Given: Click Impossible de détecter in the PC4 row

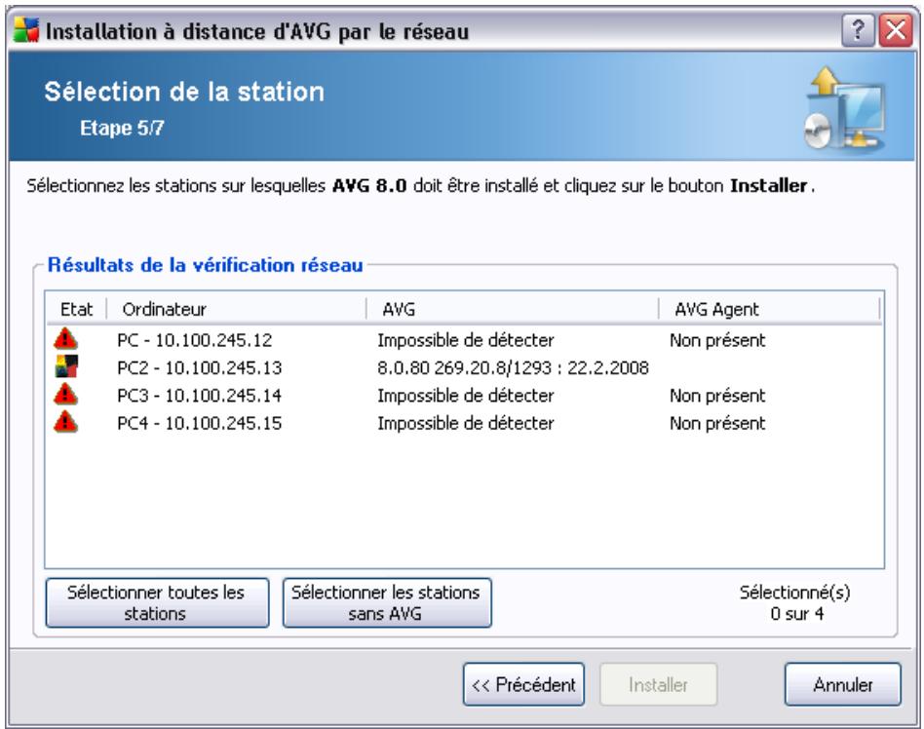Looking at the screenshot, I should (x=466, y=423).
